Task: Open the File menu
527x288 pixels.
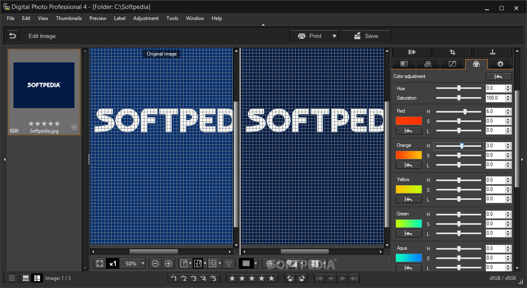Action: tap(11, 18)
